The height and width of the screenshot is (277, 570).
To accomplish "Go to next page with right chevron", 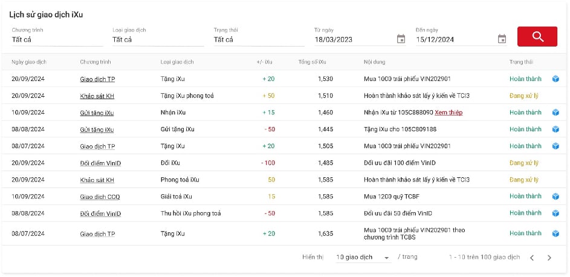I will [549, 258].
